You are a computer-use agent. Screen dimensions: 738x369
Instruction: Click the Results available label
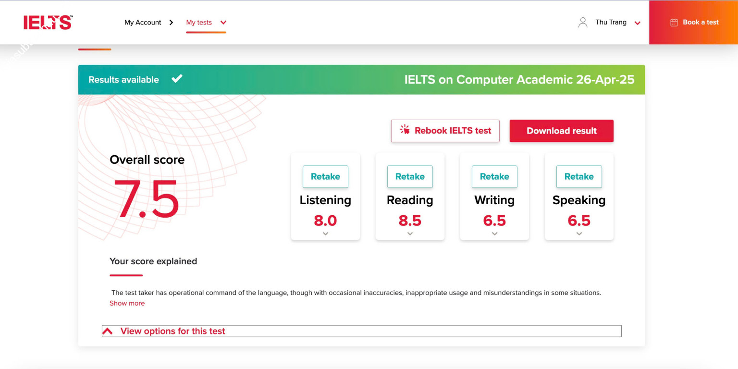tap(123, 80)
